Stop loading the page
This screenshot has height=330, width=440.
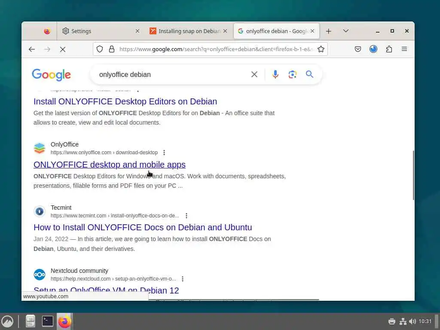pyautogui.click(x=63, y=49)
